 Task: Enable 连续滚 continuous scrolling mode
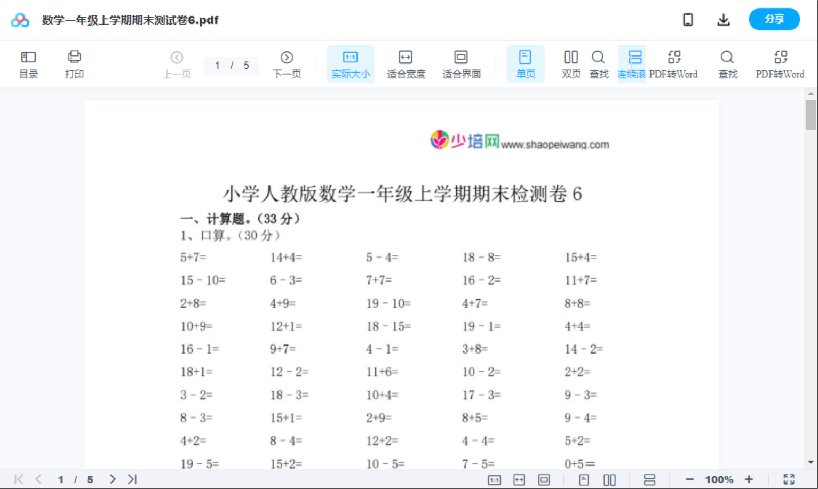point(633,63)
